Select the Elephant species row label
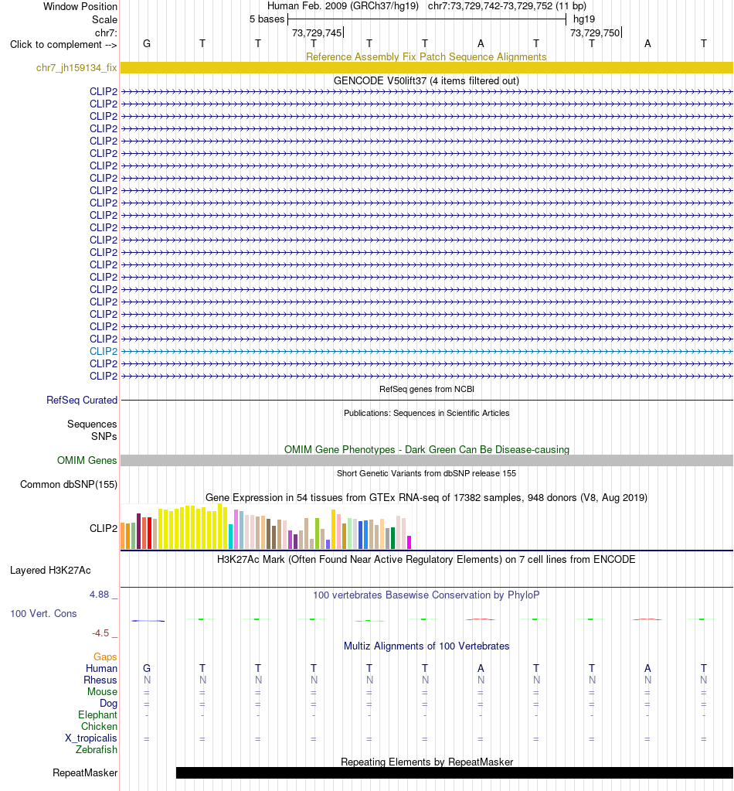734x791 pixels. click(x=98, y=714)
